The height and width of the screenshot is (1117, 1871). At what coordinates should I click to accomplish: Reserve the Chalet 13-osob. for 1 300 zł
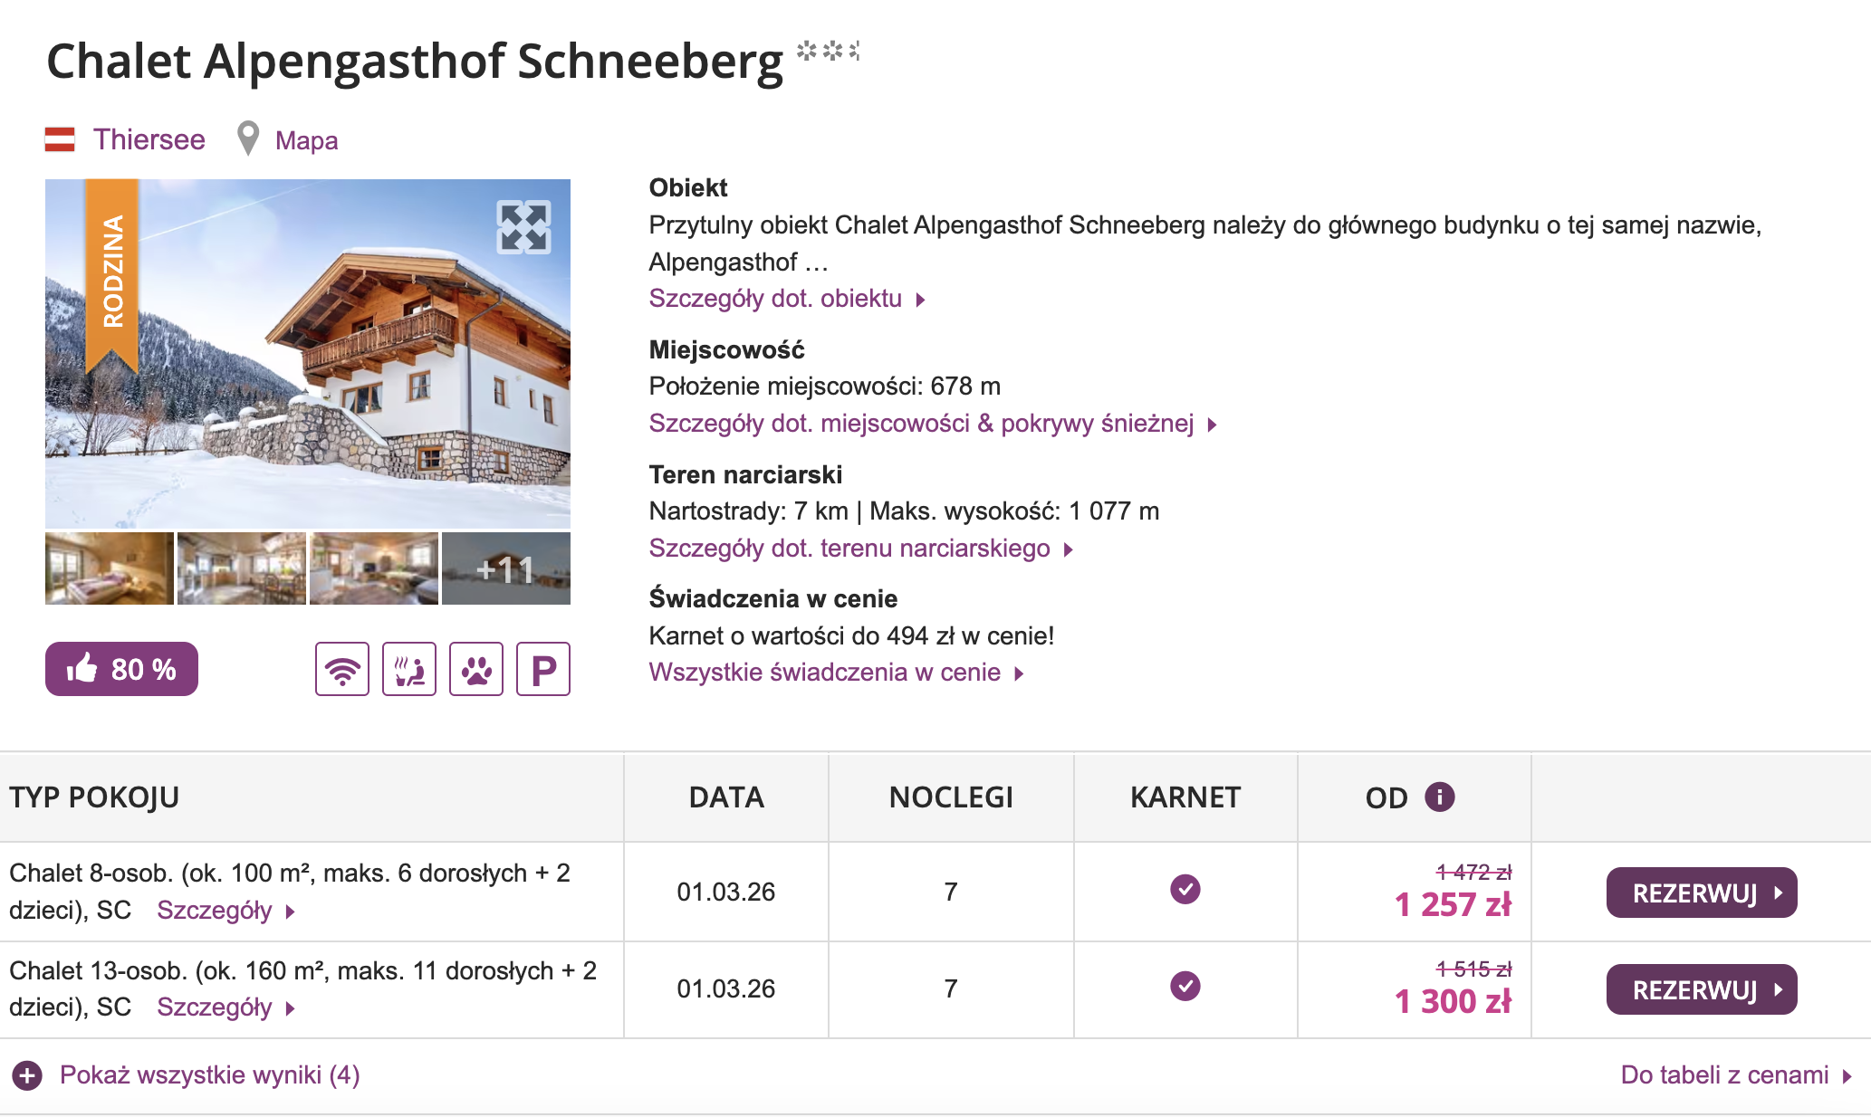[x=1701, y=990]
